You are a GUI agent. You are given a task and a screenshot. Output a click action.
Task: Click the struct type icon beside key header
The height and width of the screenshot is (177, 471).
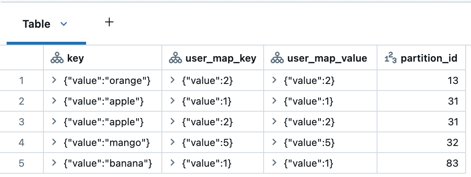[57, 59]
